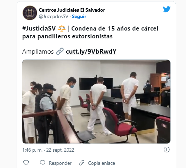Click the Twitter bird logo

click(167, 9)
